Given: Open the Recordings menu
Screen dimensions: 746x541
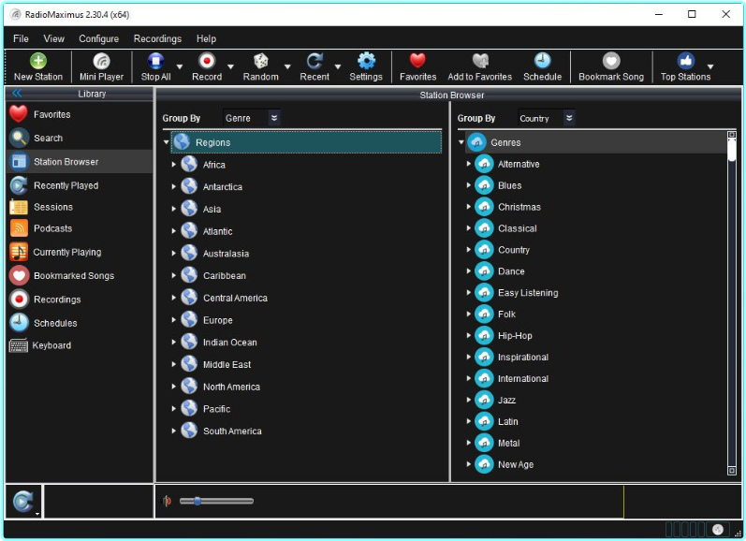Looking at the screenshot, I should [x=157, y=38].
